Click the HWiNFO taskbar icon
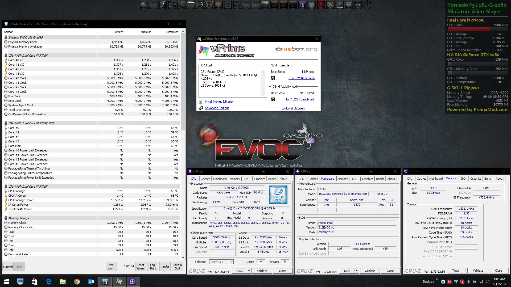Image resolution: width=511 pixels, height=287 pixels. coord(105,282)
